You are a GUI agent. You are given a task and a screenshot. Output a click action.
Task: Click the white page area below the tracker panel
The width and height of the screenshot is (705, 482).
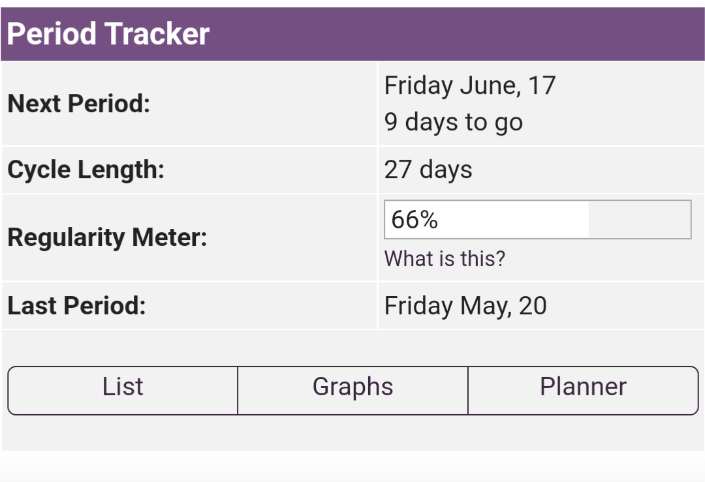coord(352,467)
